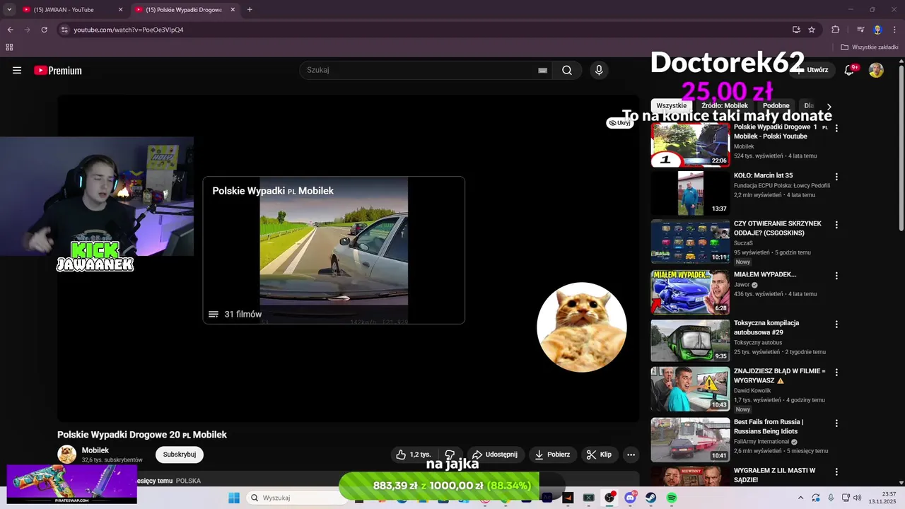Click Pobierz to download the video
Viewport: 905px width, 509px height.
pyautogui.click(x=552, y=455)
